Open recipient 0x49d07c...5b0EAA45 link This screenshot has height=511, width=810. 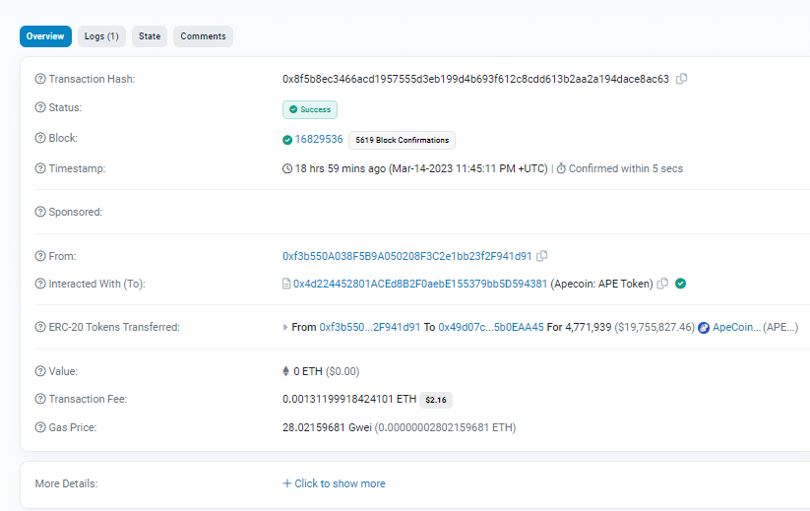pos(491,327)
